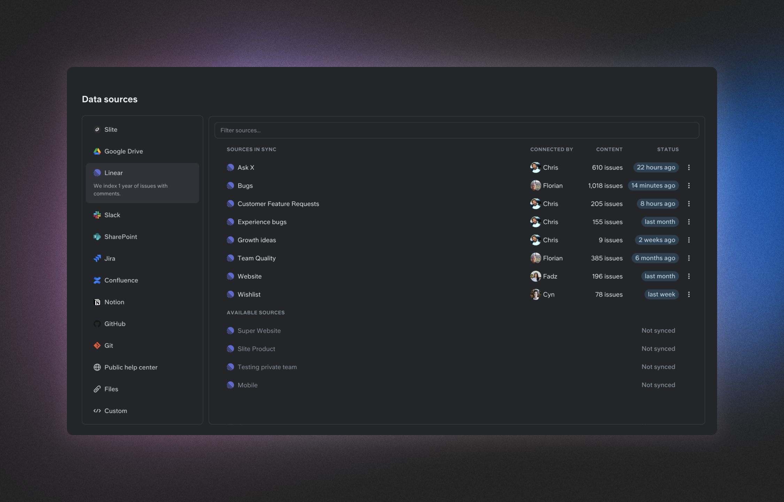Image resolution: width=784 pixels, height=502 pixels.
Task: Click the '6 months ago' status badge
Action: (x=655, y=258)
